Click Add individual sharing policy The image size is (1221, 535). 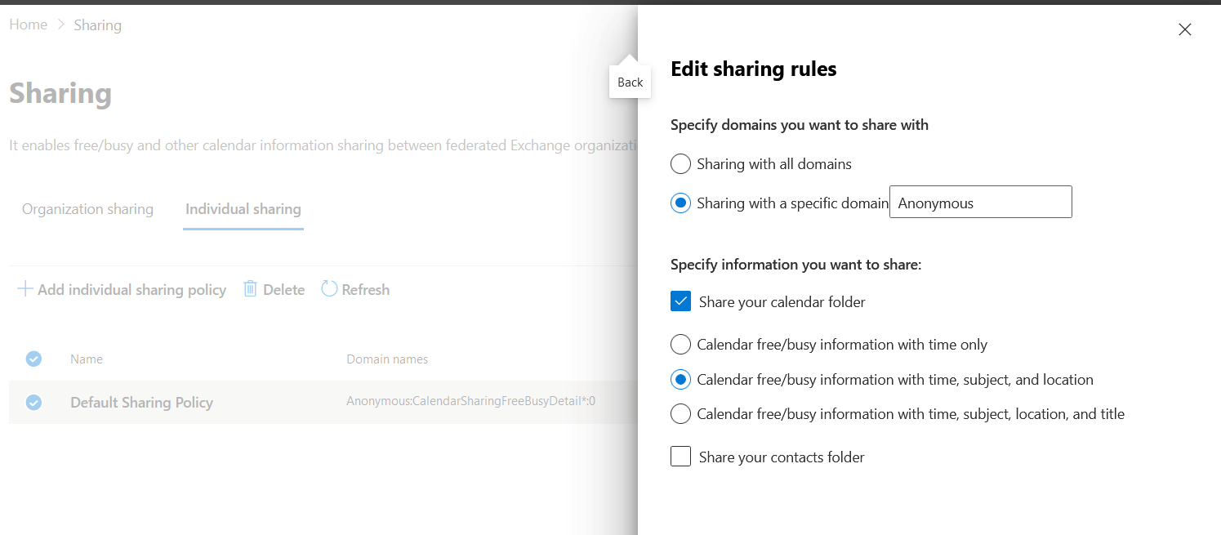click(x=131, y=290)
